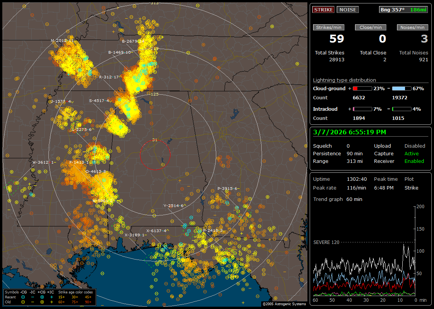Click the red STRIKE indicator
This screenshot has height=309, width=434.
pyautogui.click(x=323, y=10)
